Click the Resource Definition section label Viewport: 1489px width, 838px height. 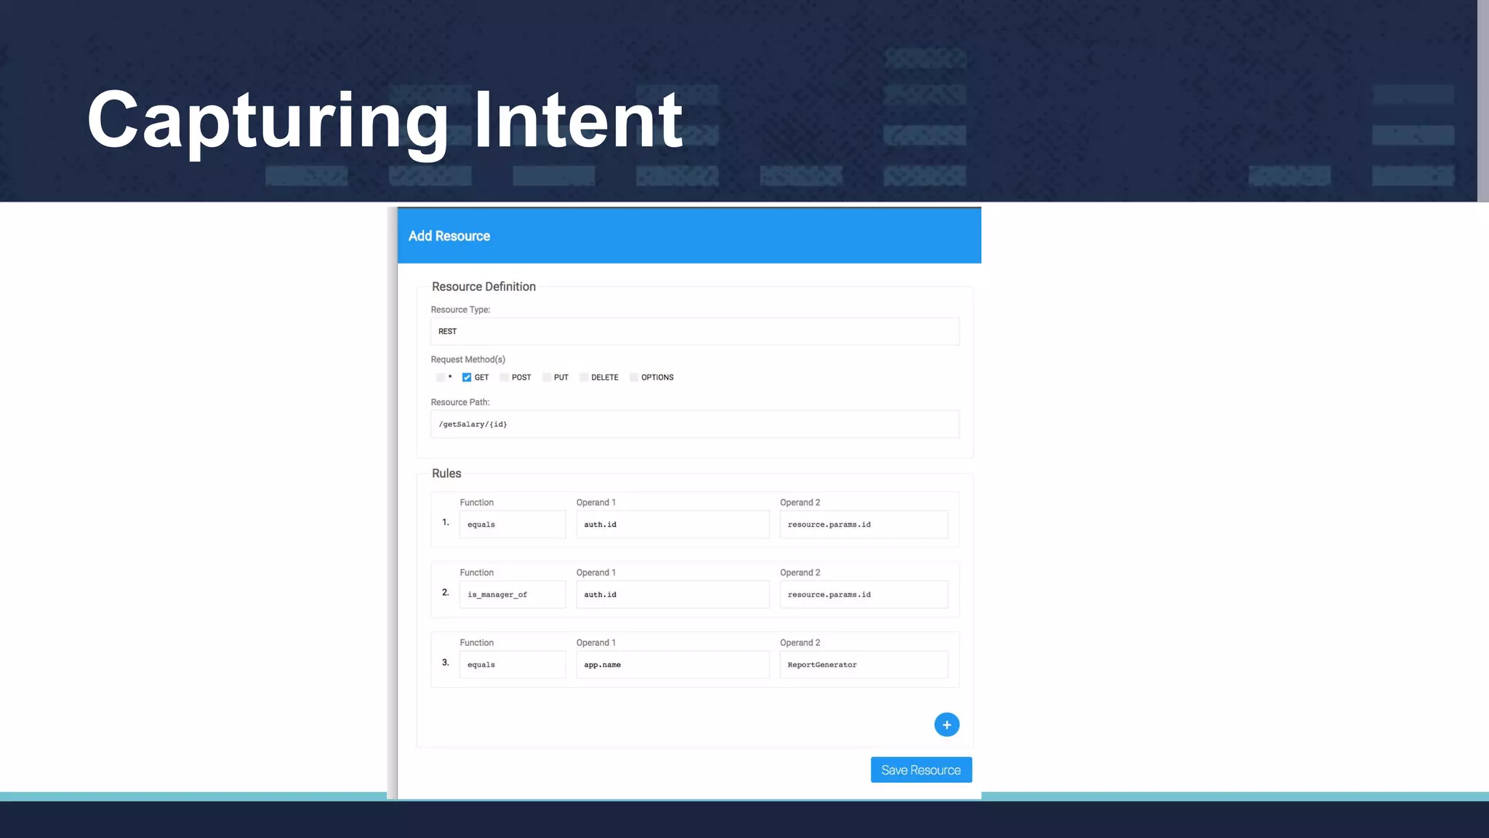pos(483,287)
